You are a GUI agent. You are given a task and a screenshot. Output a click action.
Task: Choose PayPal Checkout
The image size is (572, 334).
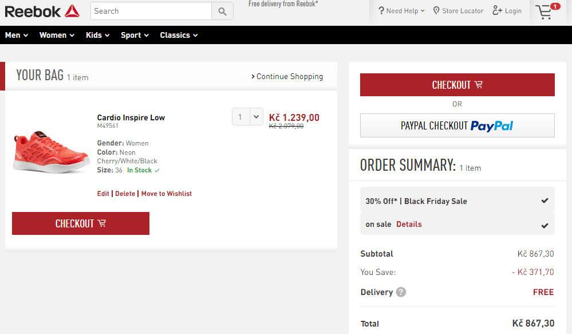[457, 125]
